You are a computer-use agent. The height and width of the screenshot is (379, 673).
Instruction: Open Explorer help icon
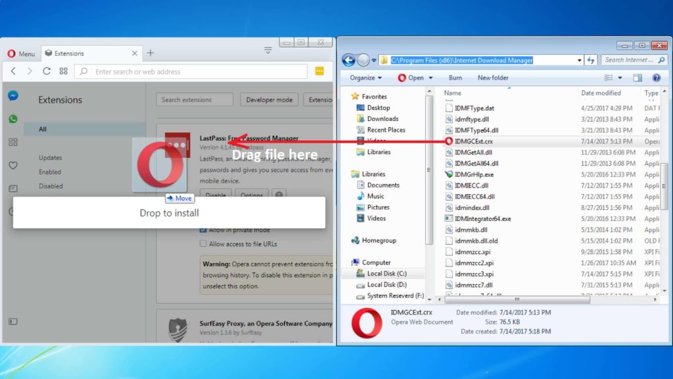(657, 78)
